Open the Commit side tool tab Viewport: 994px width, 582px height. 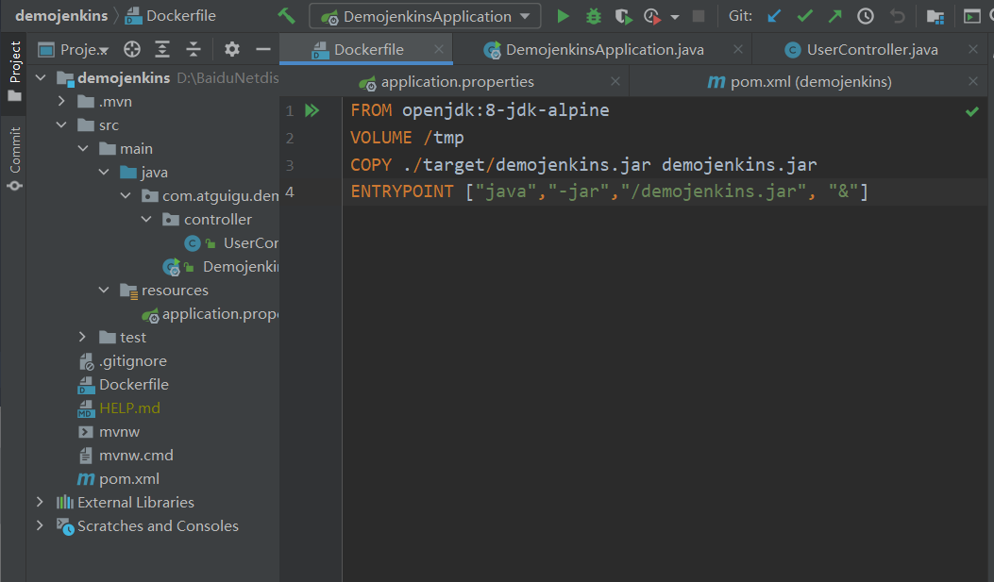point(14,158)
